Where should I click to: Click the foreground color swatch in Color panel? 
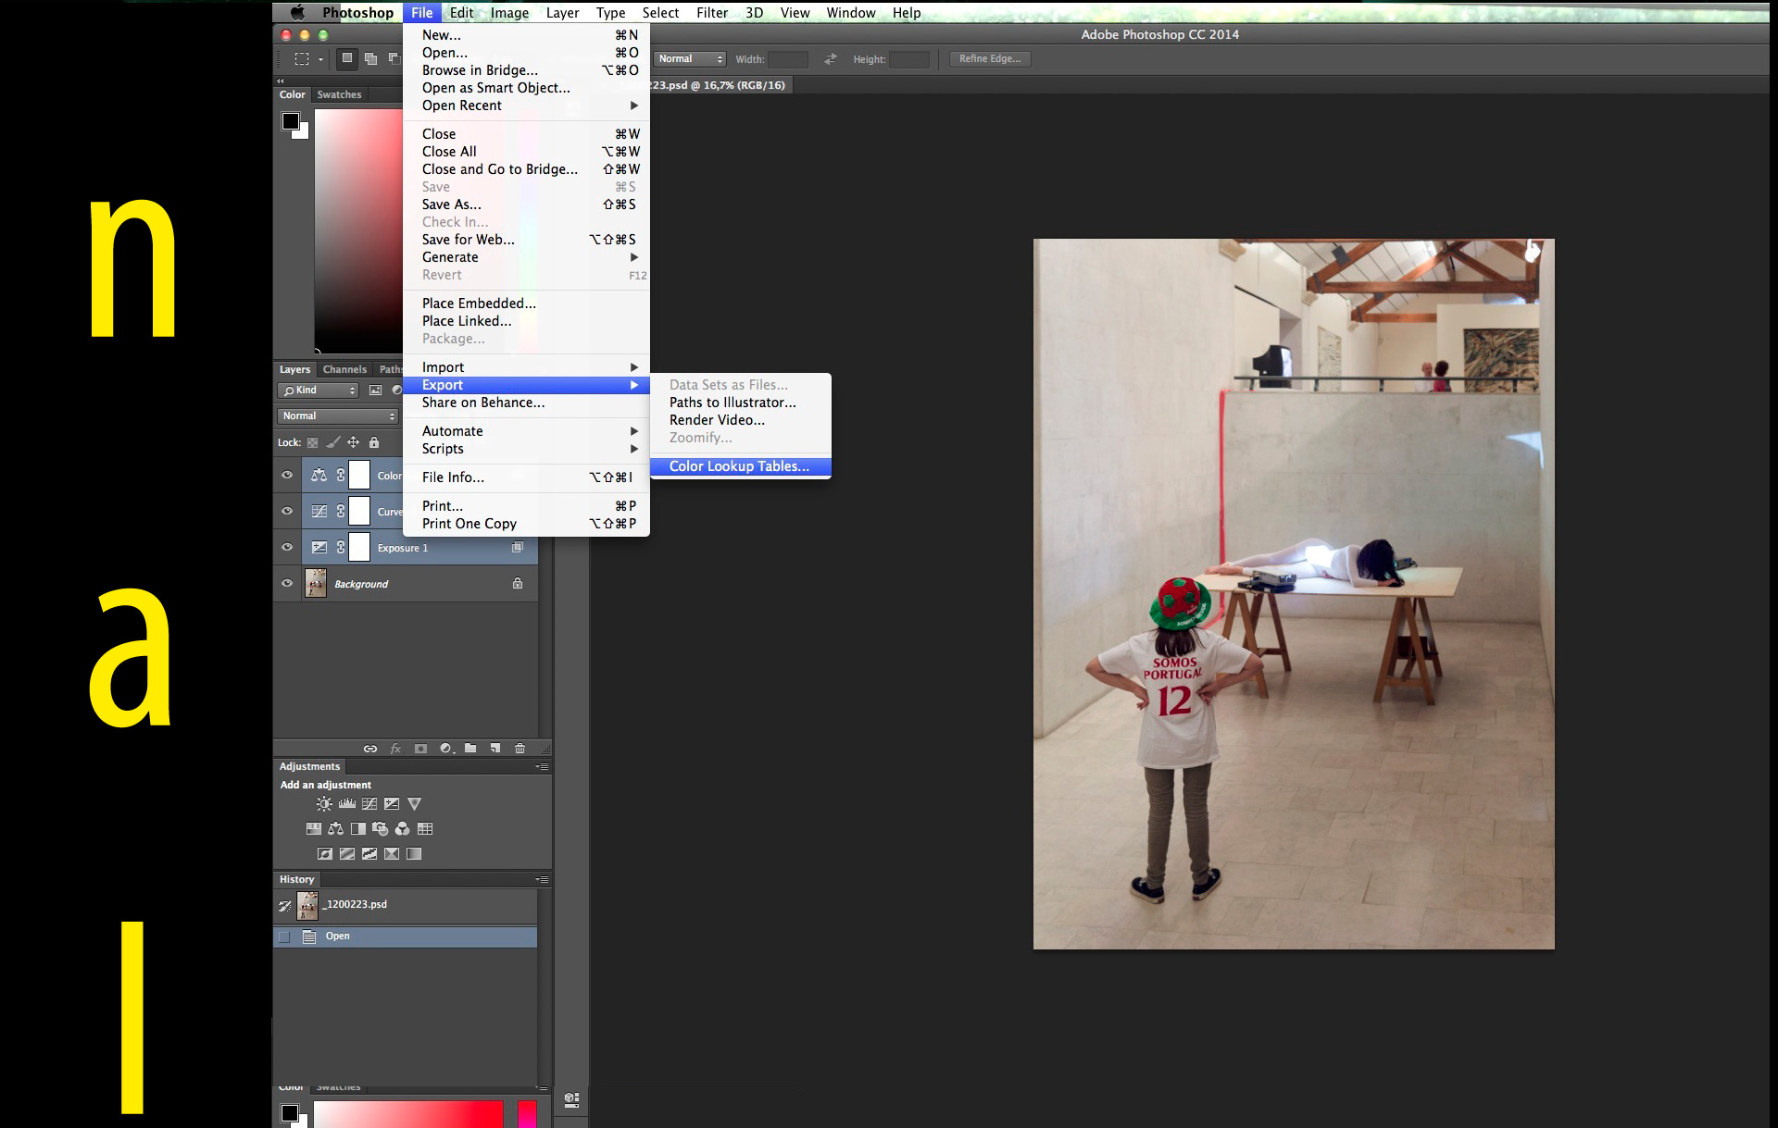click(x=291, y=121)
